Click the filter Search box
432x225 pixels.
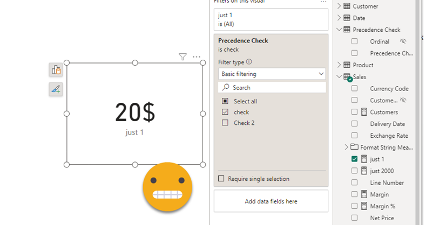(272, 87)
